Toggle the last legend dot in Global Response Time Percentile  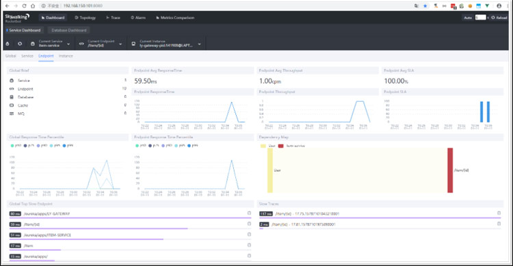[x=64, y=146]
